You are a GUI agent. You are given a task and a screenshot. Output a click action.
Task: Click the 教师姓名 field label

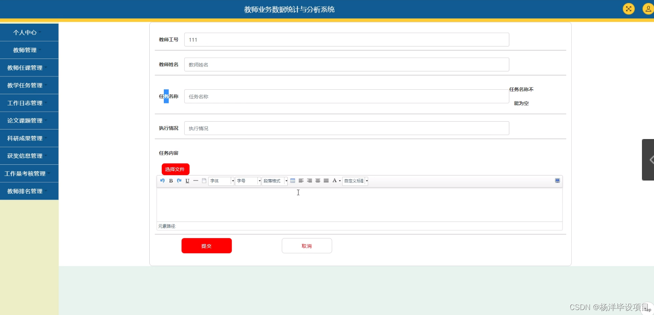coord(168,64)
